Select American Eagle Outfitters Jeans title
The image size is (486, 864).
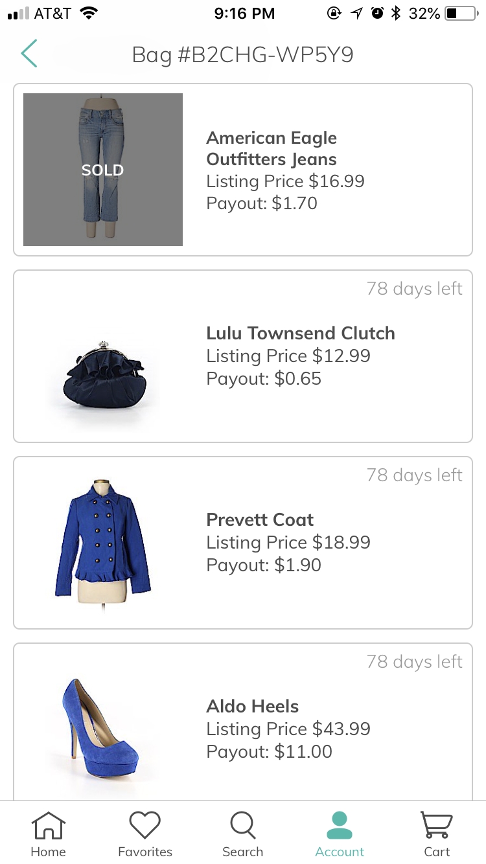pyautogui.click(x=272, y=148)
